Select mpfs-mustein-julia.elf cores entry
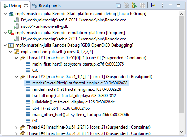This screenshot has width=187, height=137. (x=57, y=52)
